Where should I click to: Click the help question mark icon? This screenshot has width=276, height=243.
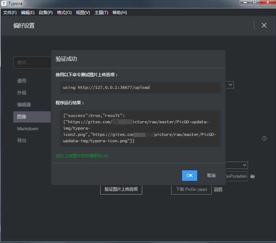pos(264,138)
